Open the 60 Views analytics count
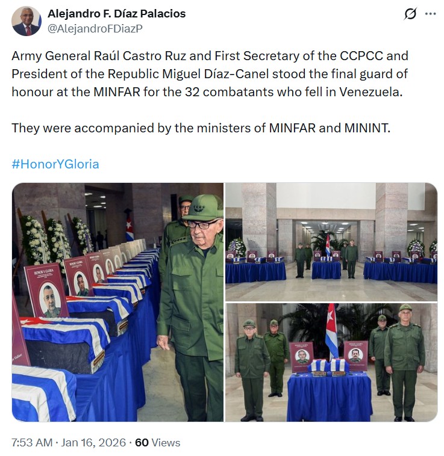 [157, 443]
